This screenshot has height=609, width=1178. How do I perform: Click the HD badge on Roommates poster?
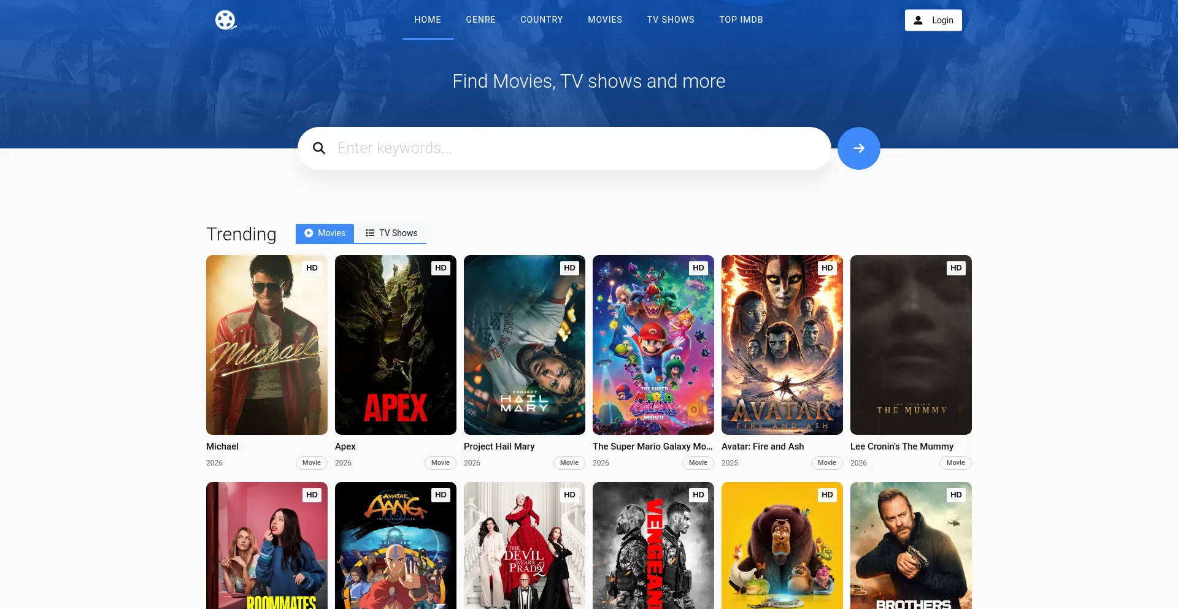tap(312, 495)
